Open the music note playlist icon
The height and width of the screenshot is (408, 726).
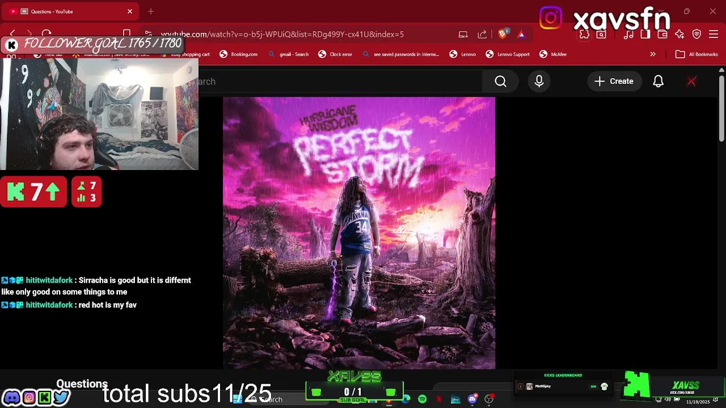coord(628,34)
